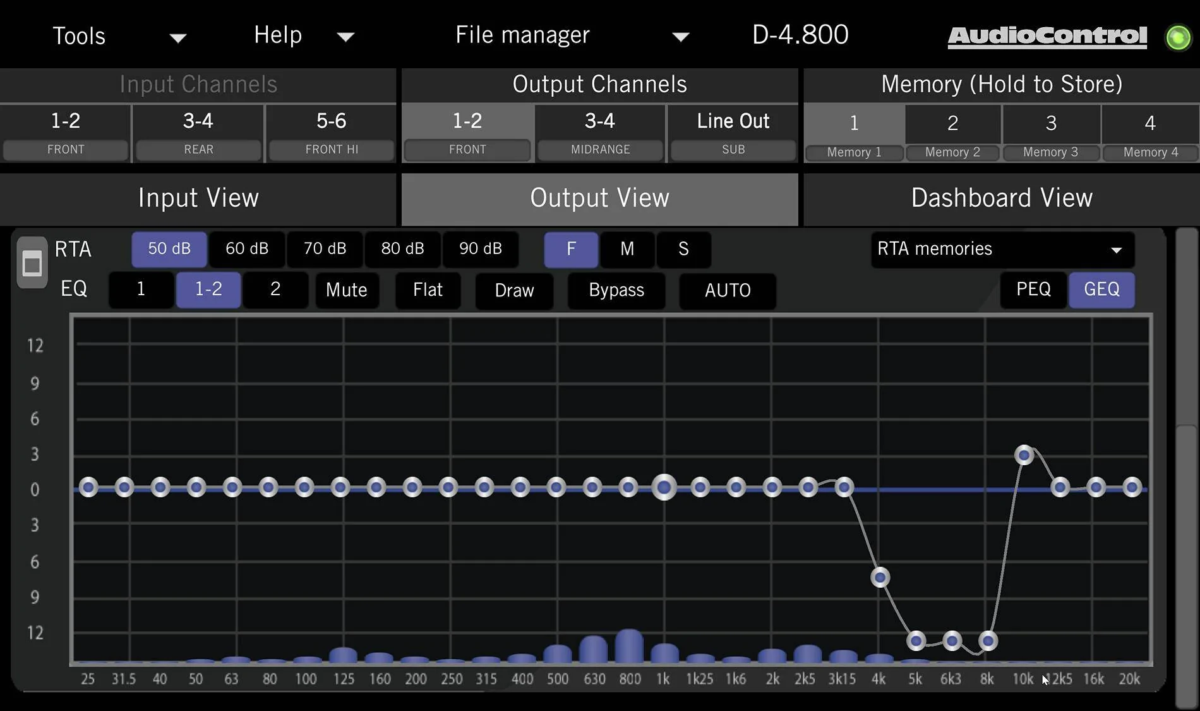The image size is (1200, 711).
Task: Click the D-4.800 device name
Action: 800,35
